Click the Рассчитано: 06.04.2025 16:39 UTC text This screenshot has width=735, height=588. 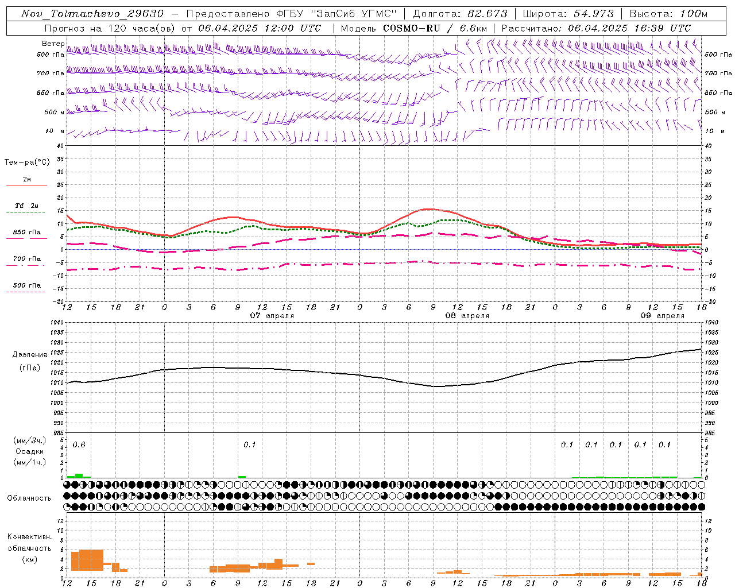click(596, 28)
